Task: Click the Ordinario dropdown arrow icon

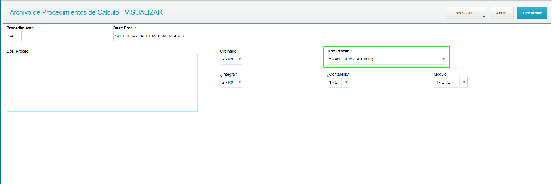Action: click(x=240, y=59)
